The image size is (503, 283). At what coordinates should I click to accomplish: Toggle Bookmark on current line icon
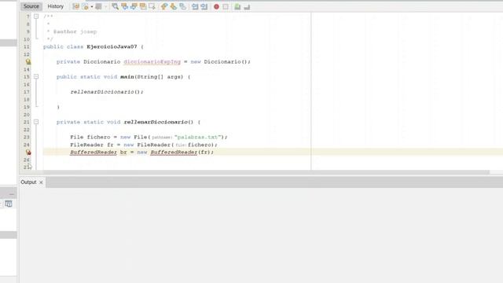click(182, 6)
